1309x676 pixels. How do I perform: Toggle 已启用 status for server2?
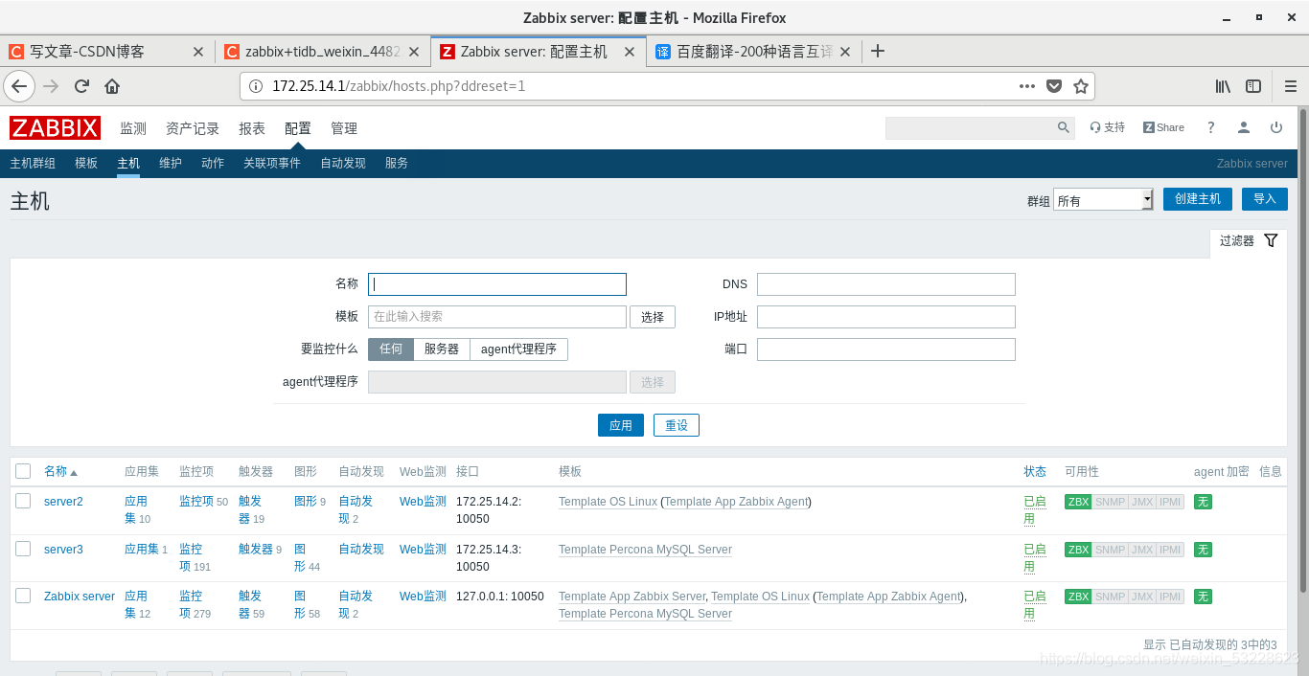click(1035, 510)
